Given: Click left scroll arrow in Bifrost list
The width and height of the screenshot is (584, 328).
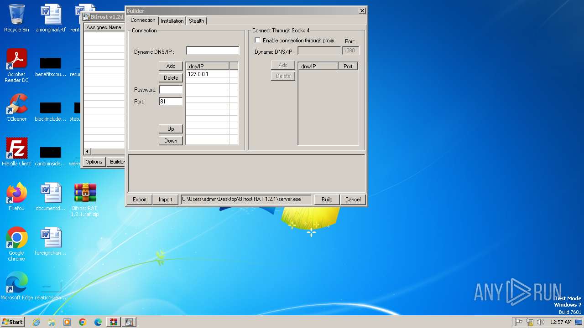Looking at the screenshot, I should tap(88, 151).
